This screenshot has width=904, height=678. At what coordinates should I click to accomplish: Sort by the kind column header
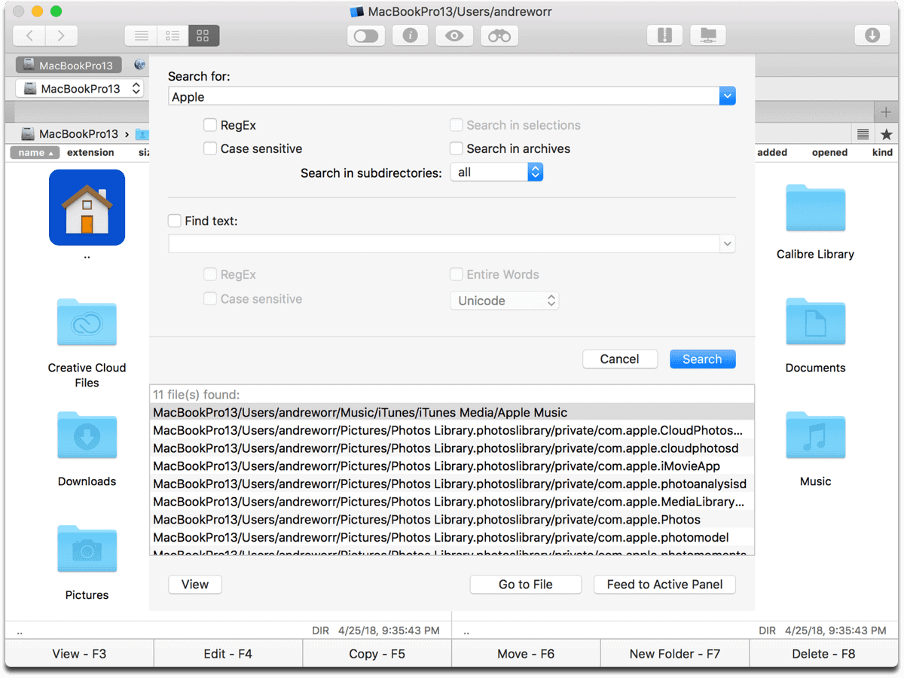pos(882,152)
